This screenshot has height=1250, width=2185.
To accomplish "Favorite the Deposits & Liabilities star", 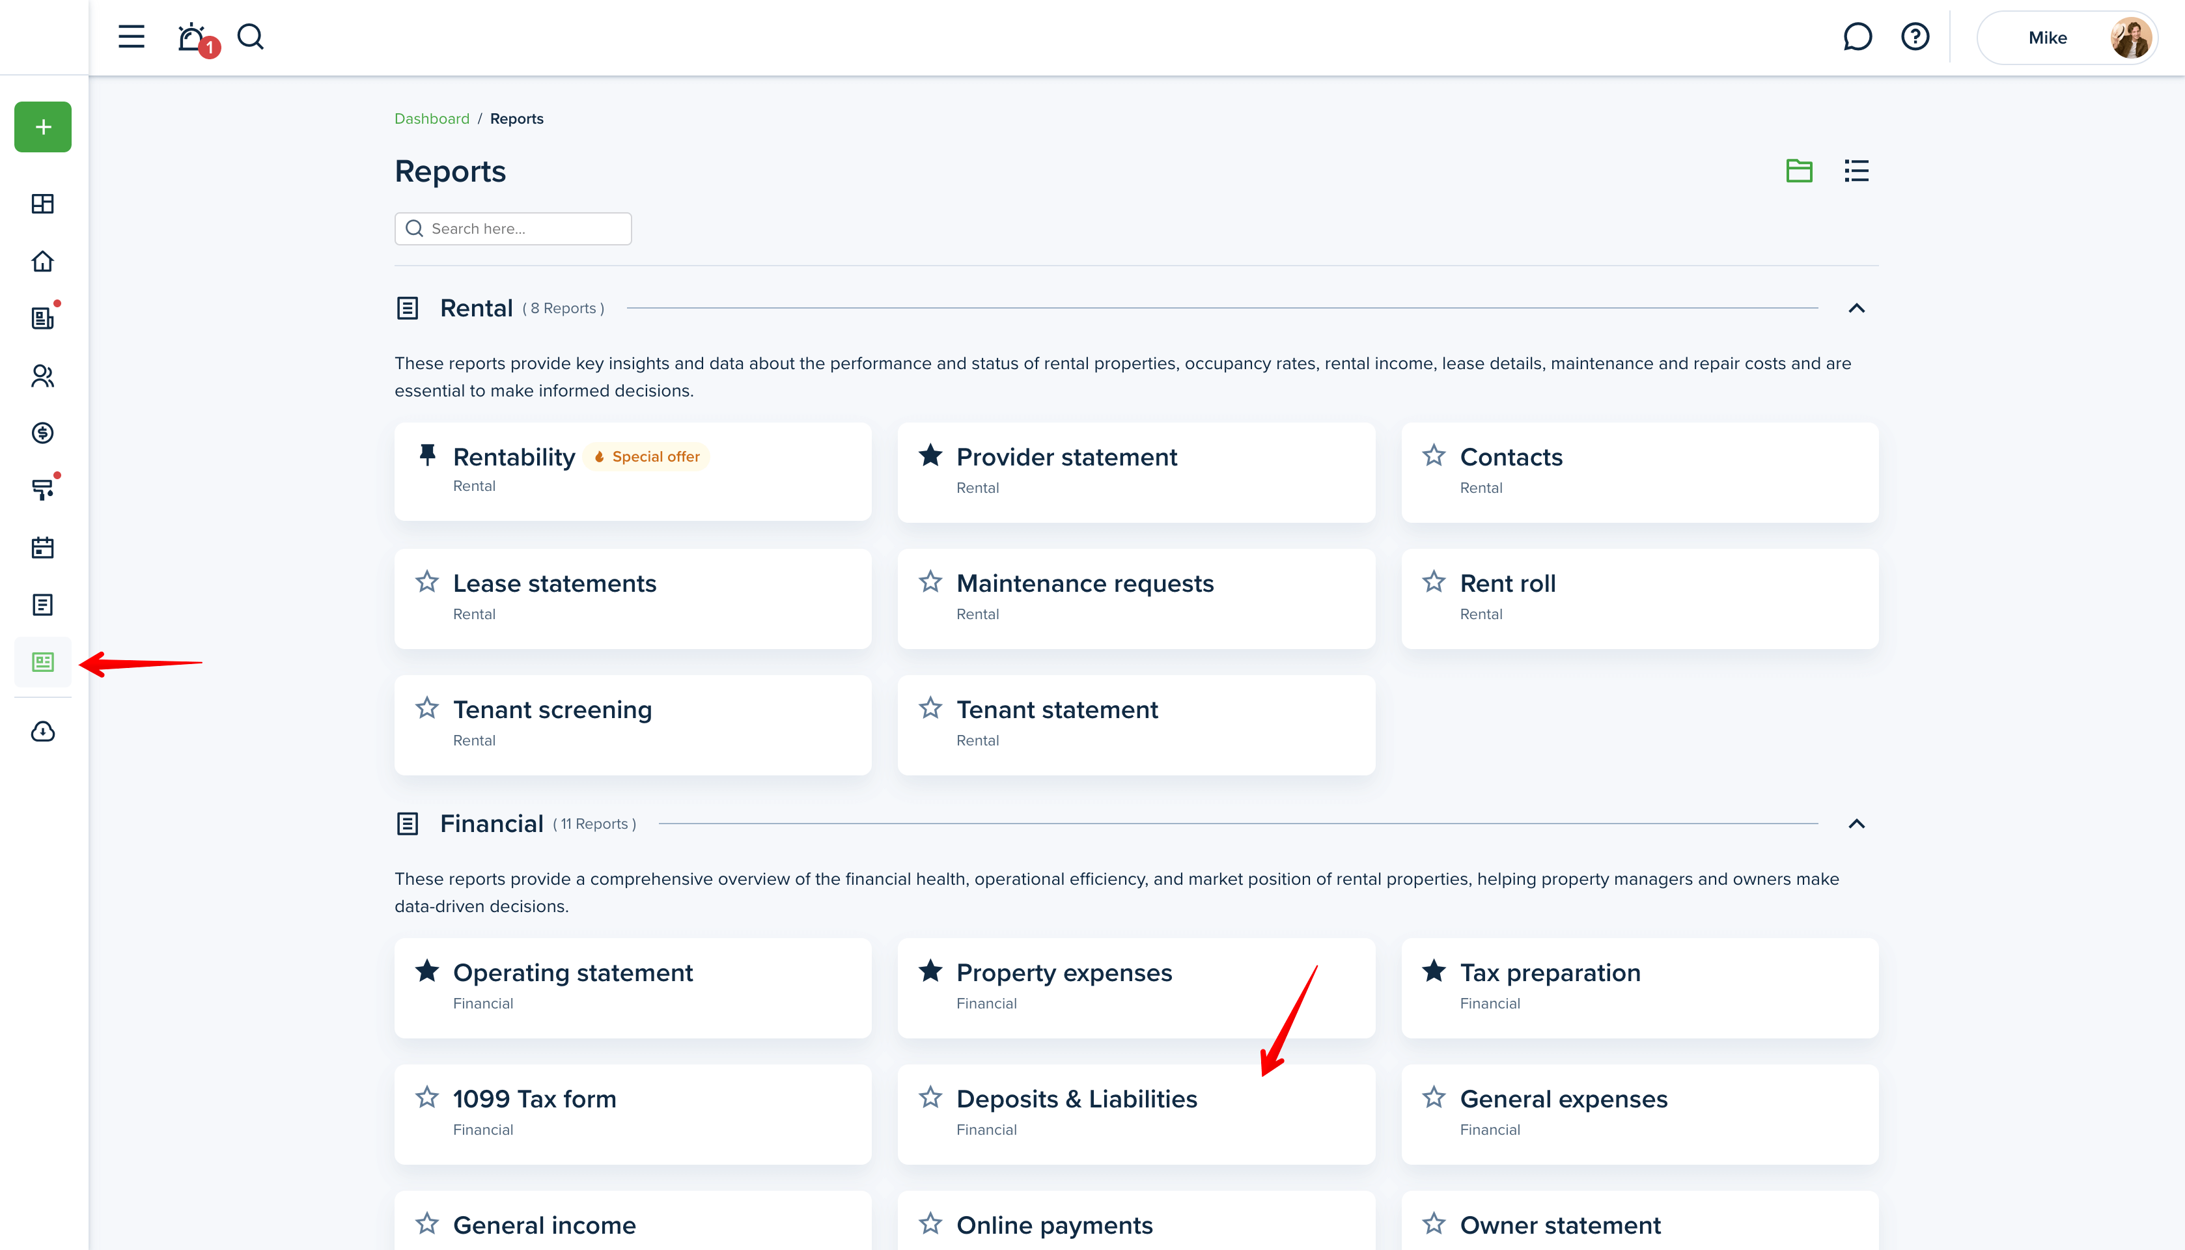I will pyautogui.click(x=930, y=1097).
